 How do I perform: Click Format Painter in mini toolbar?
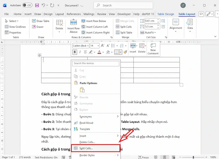pyautogui.click(x=125, y=52)
